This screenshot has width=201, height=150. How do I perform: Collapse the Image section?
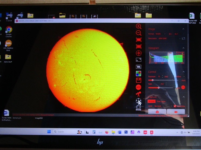click(x=183, y=29)
